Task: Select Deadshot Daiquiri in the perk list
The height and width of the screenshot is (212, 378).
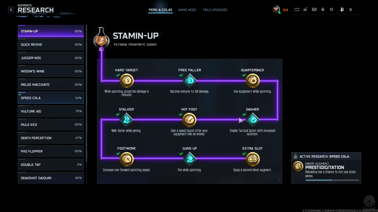Action: 51,178
